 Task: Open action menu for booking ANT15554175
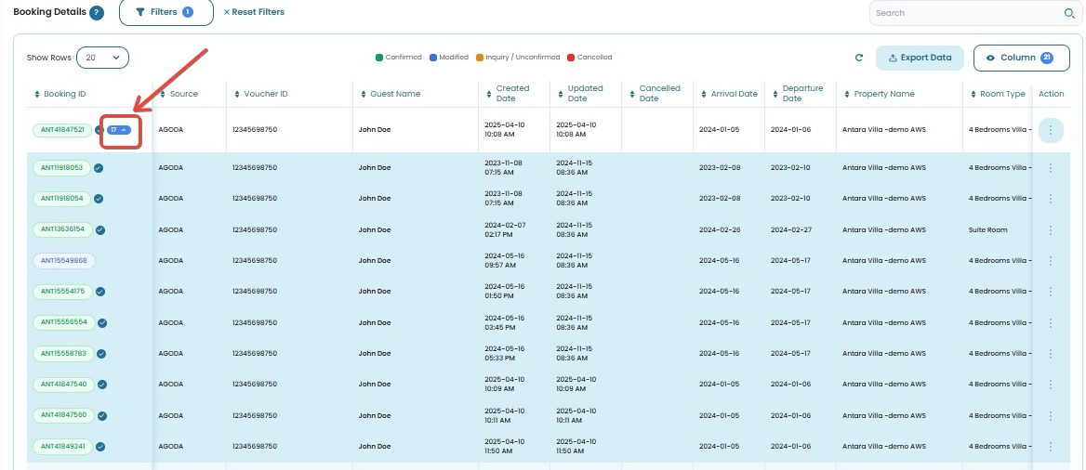(x=1051, y=292)
